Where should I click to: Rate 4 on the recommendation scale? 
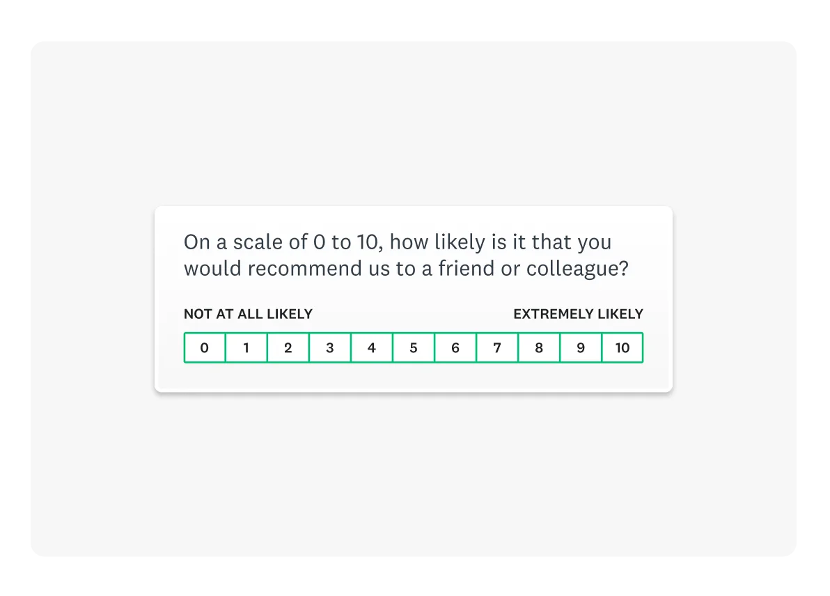pyautogui.click(x=372, y=347)
